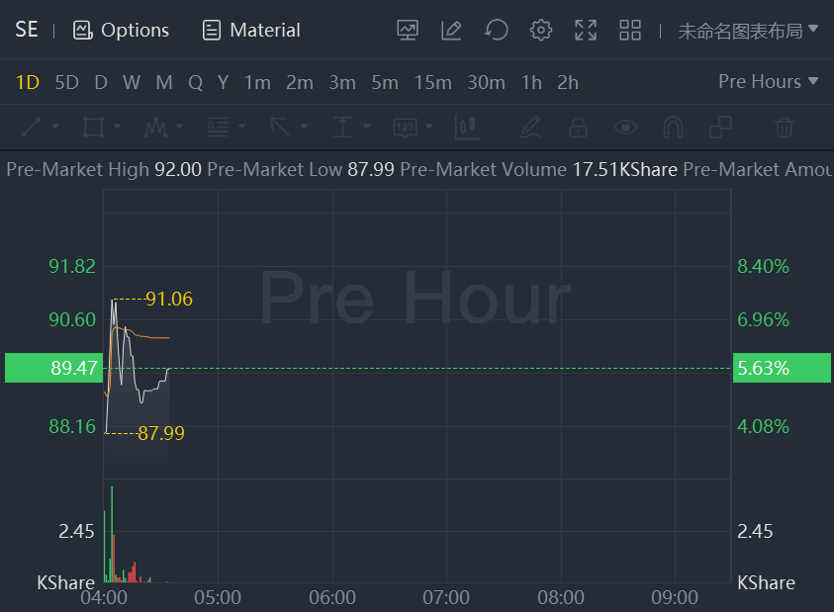Open the Material documents button
This screenshot has width=834, height=612.
(x=251, y=31)
